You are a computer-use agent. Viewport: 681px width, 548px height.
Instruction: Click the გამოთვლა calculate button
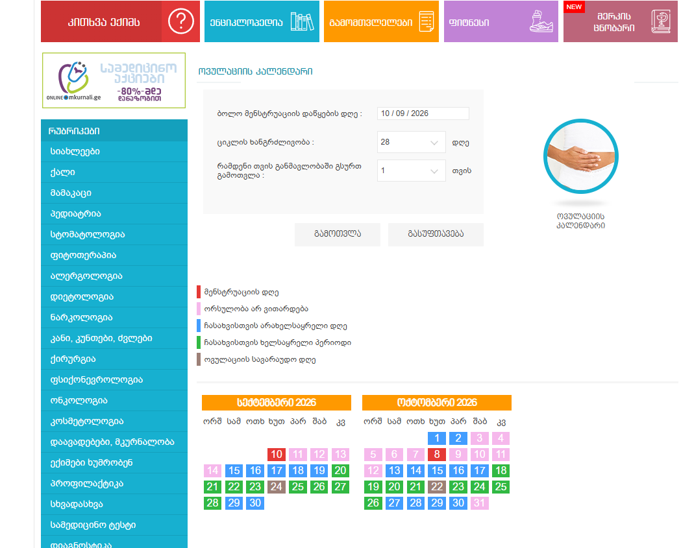[x=338, y=234]
